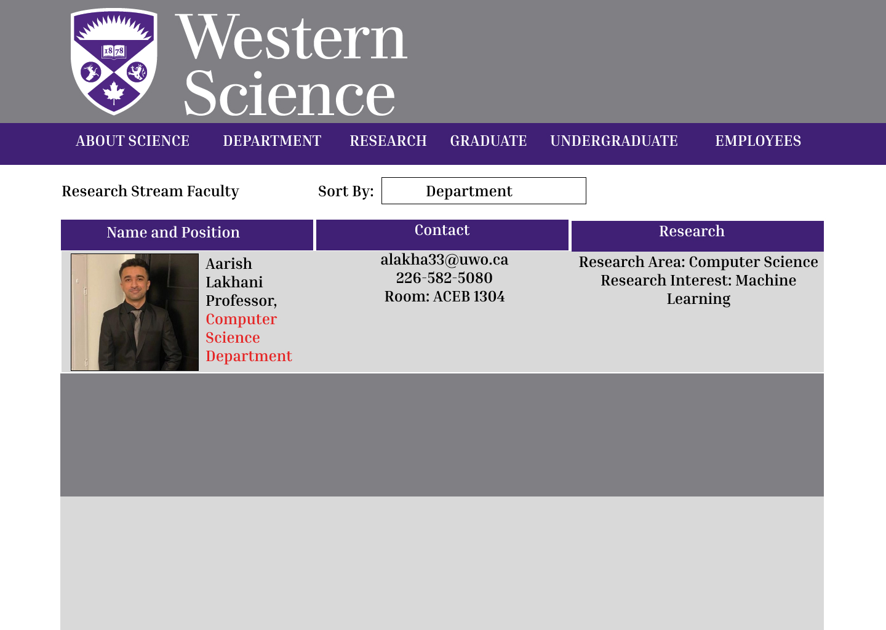
Task: Click the Name and Position column header
Action: [187, 235]
